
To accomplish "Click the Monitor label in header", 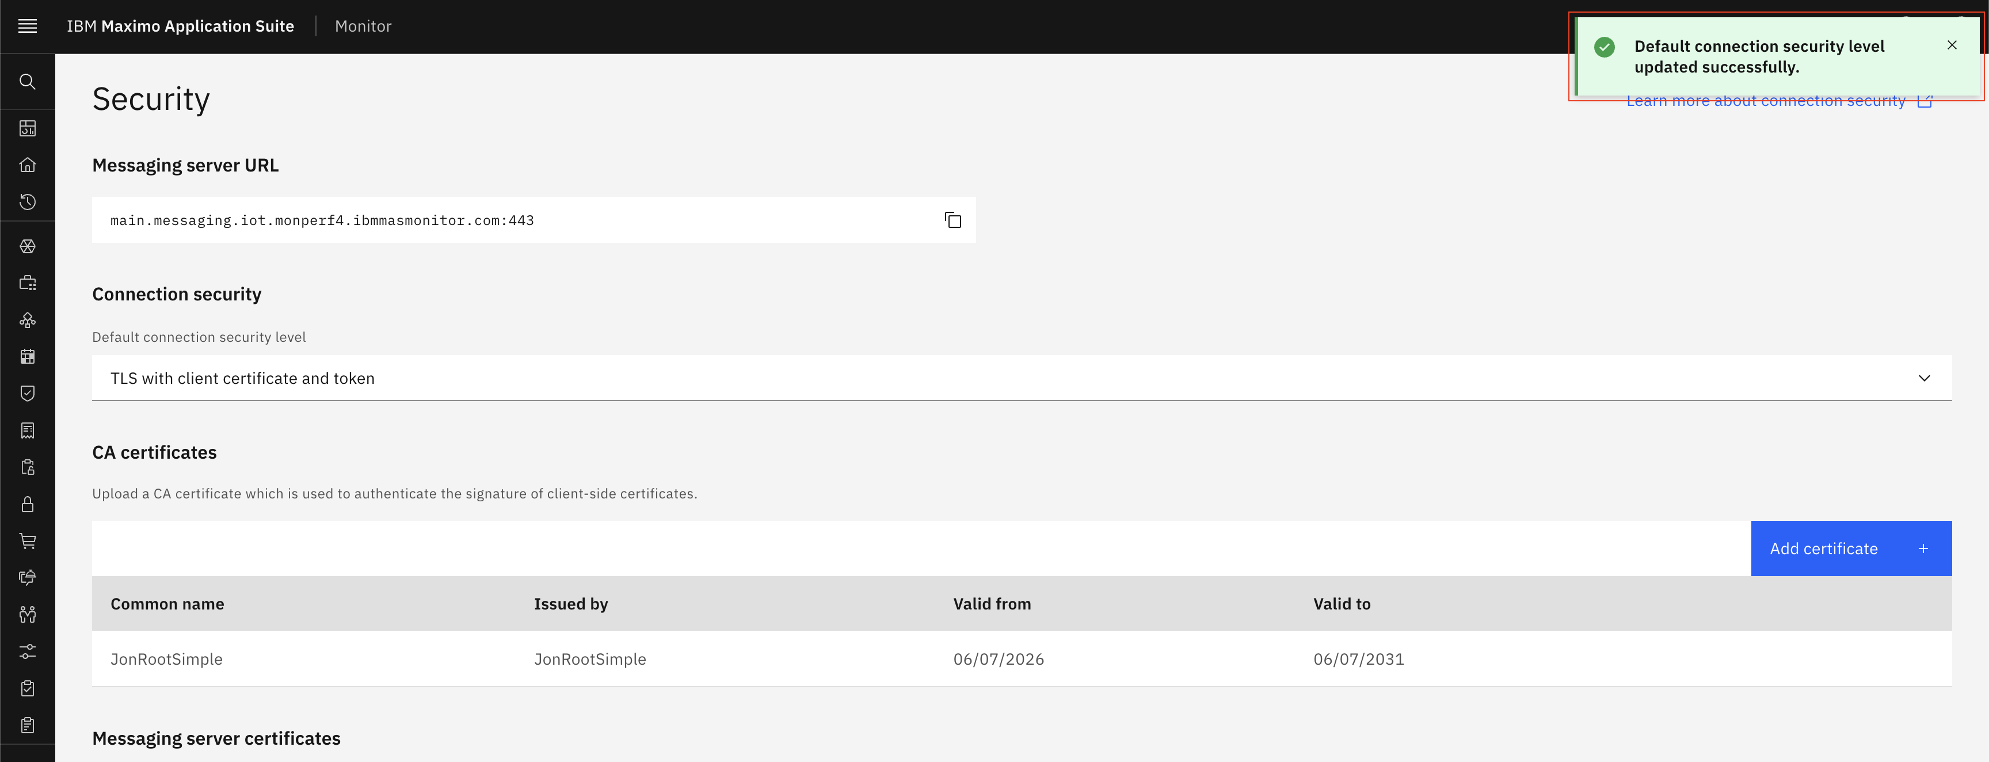I will [363, 26].
